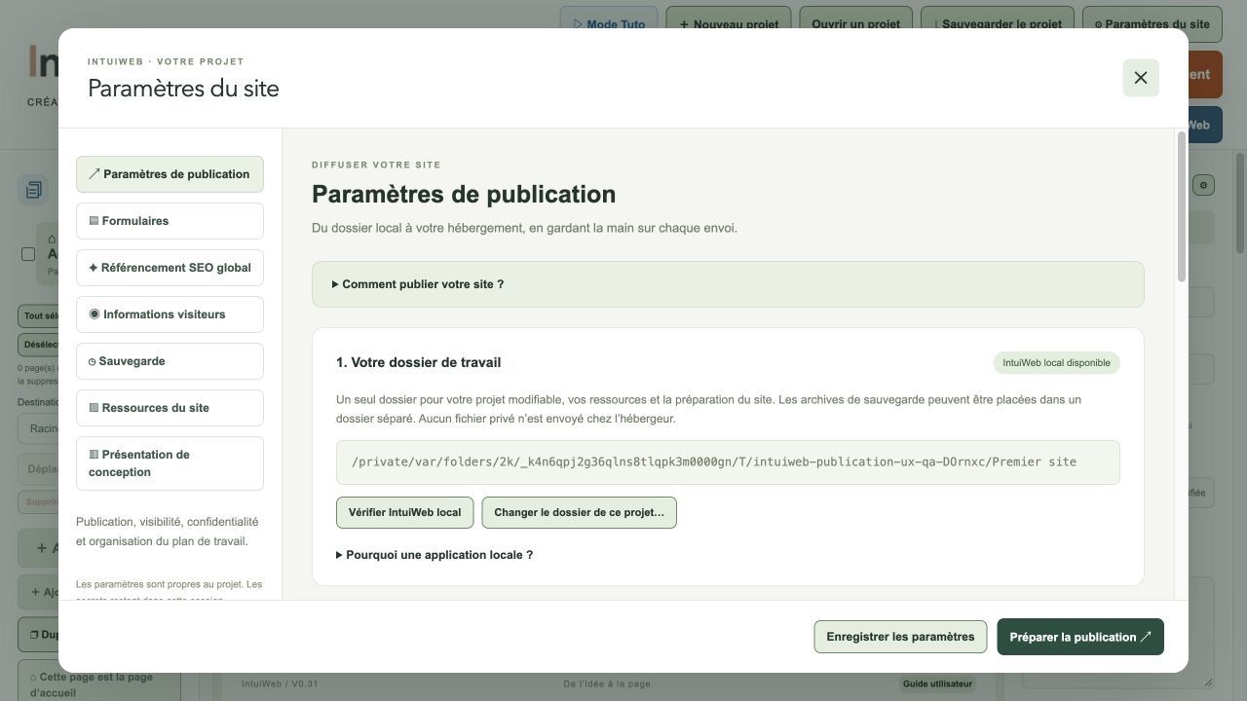Click the small gear icon in right panel

(1204, 185)
